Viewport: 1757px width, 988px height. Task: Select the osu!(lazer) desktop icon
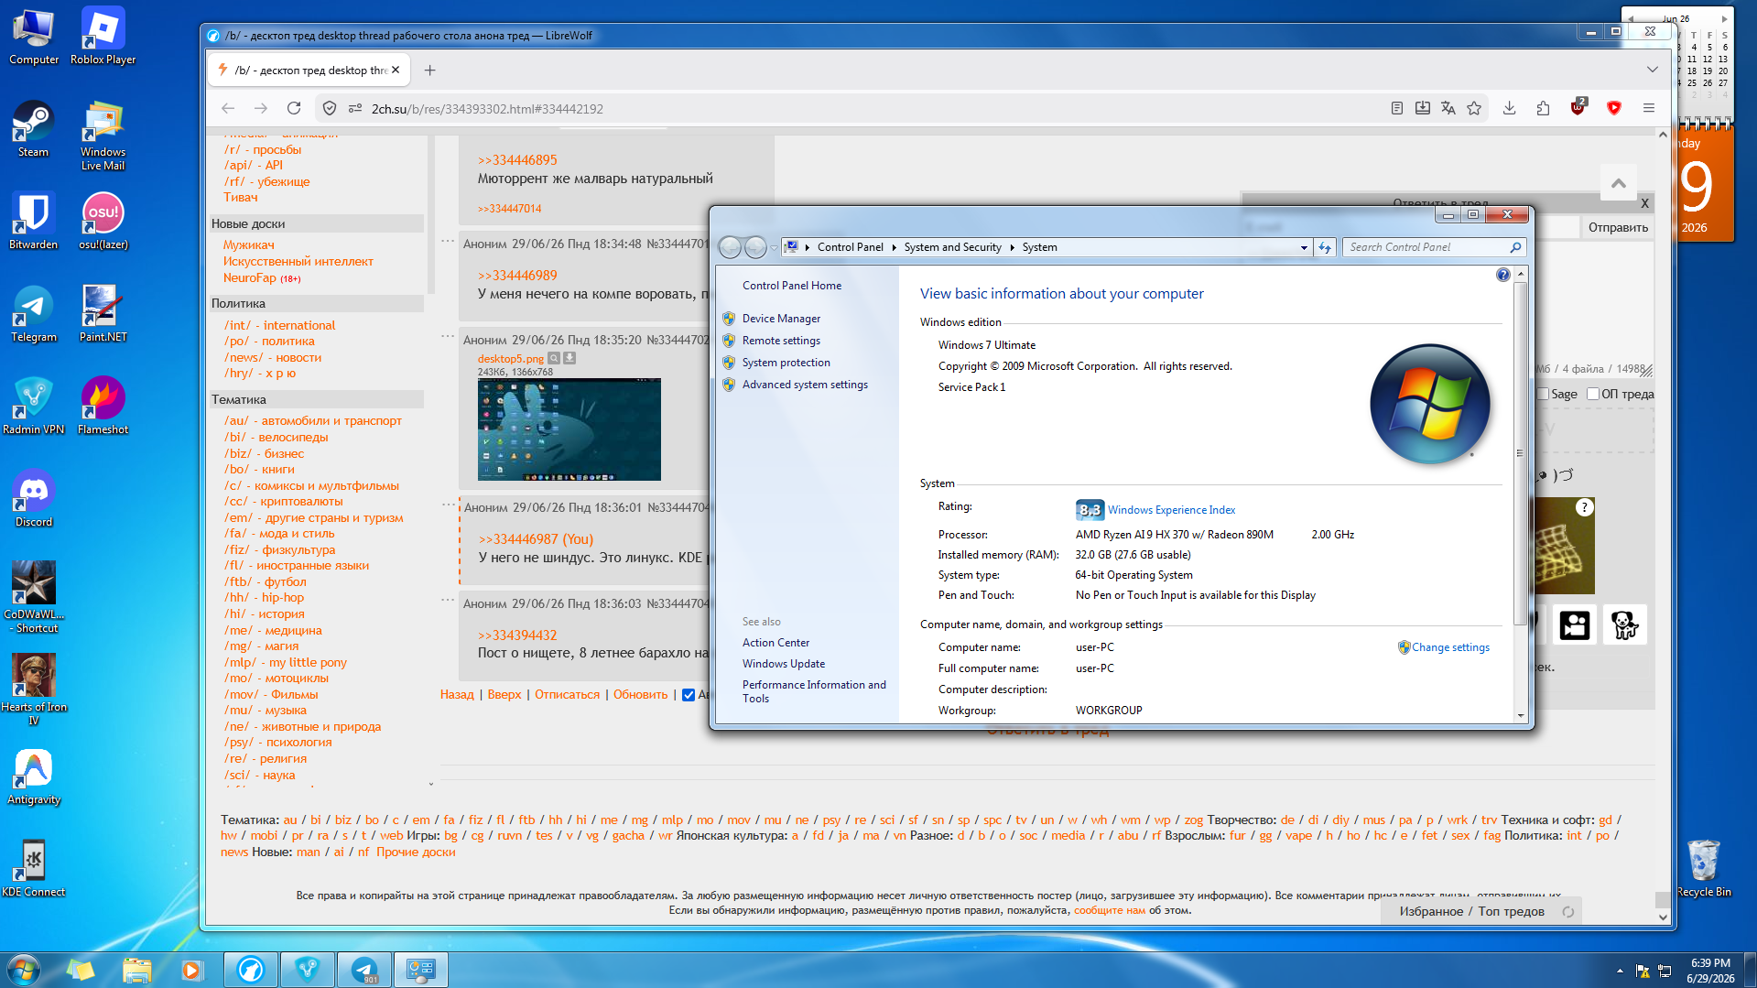103,222
